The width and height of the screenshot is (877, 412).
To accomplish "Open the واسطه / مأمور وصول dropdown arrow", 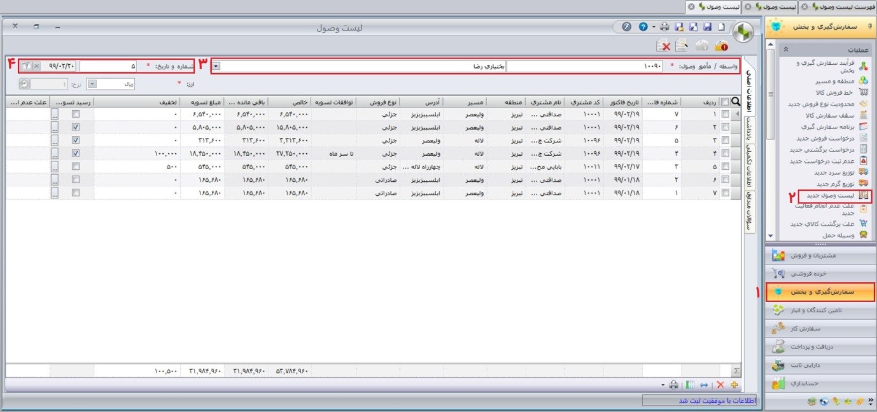I will (x=216, y=66).
